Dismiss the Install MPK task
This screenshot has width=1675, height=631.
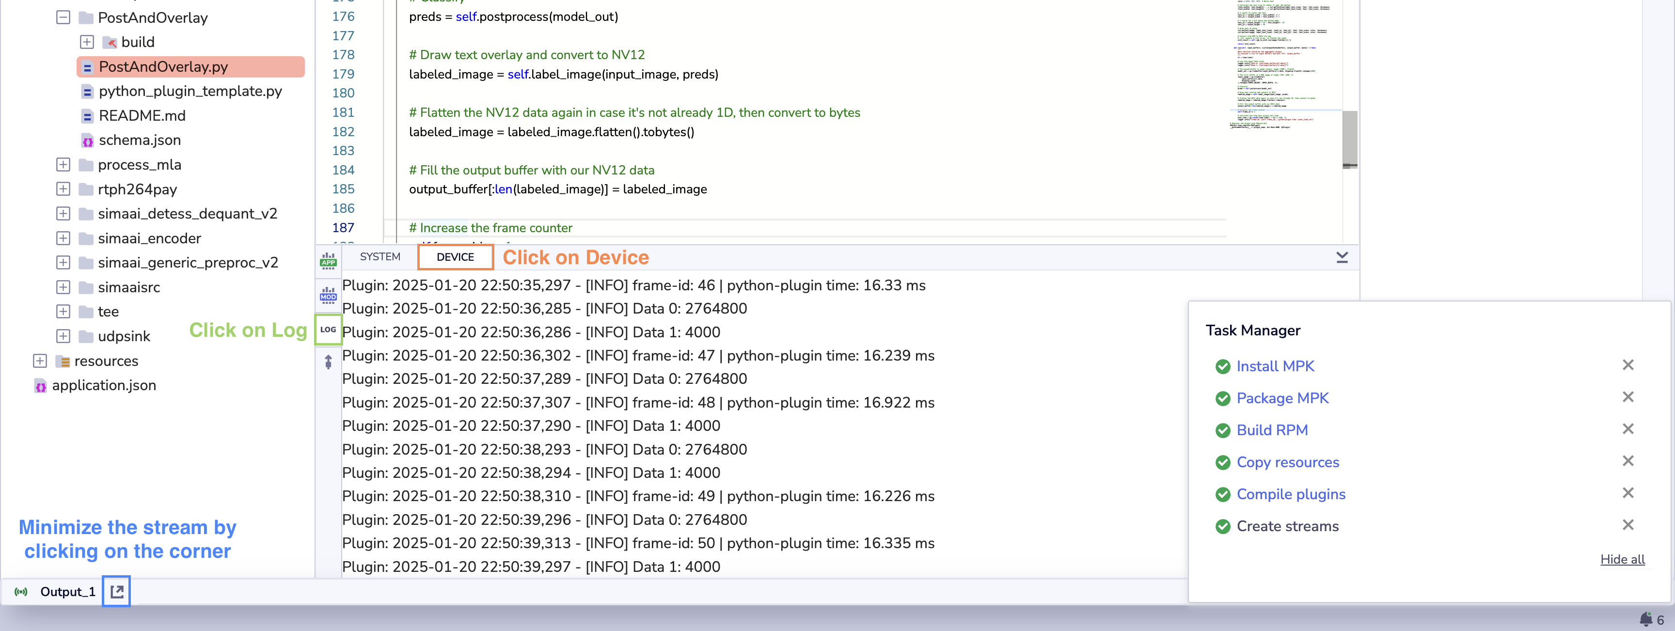pos(1628,365)
